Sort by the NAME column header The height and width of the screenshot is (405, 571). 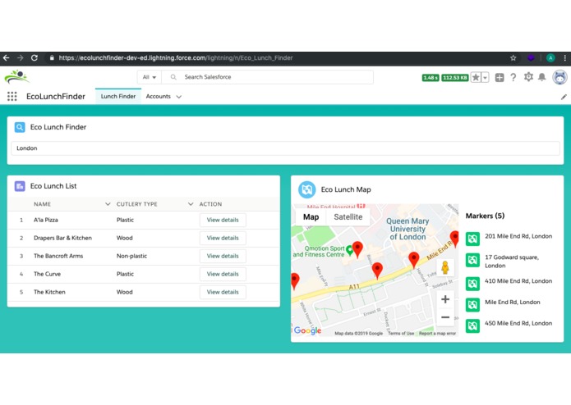(42, 204)
